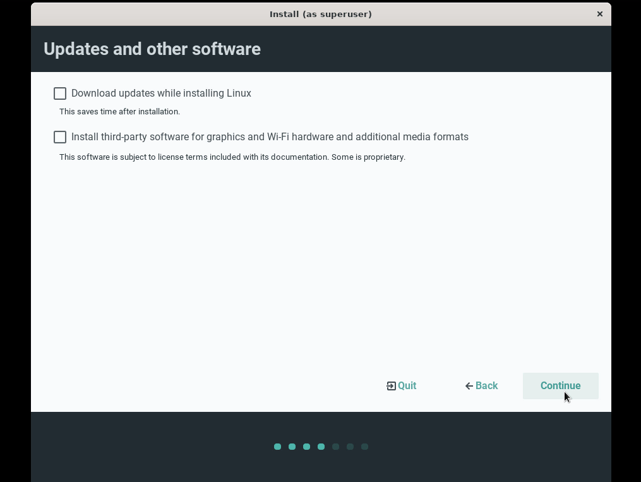Image resolution: width=641 pixels, height=482 pixels.
Task: Click the 'Updates and other software' heading
Action: [152, 49]
